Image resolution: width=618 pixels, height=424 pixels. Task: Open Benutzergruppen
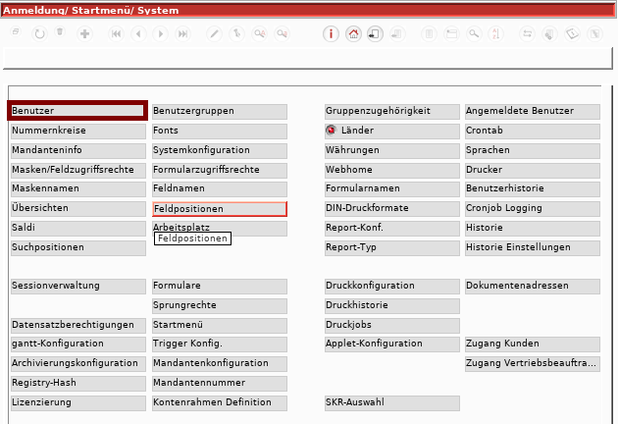pos(220,111)
